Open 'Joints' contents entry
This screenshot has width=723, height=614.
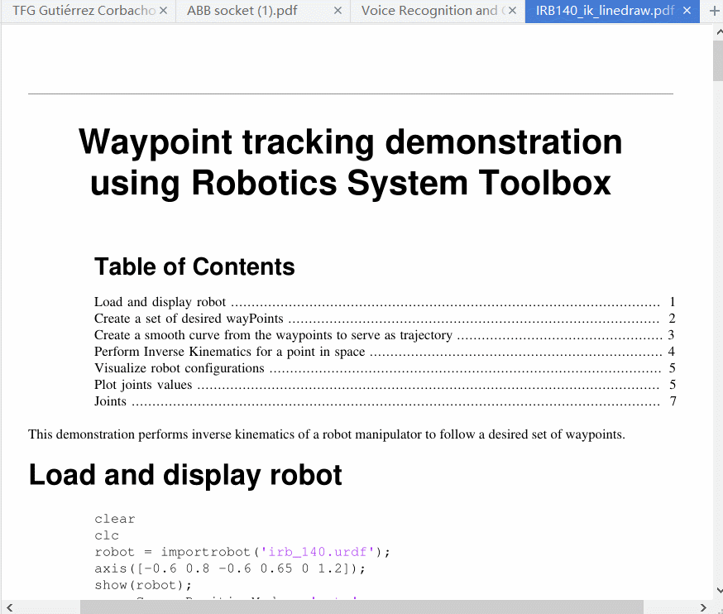point(385,401)
